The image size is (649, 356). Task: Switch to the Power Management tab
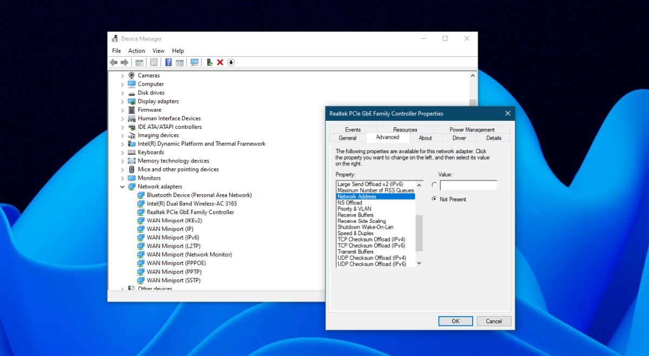[x=472, y=129]
